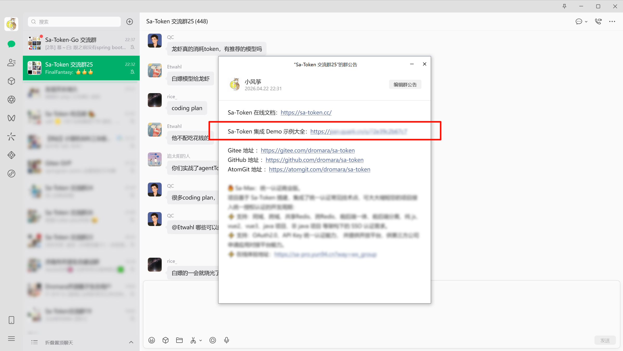Open the Mini Programs icon in sidebar

[11, 173]
